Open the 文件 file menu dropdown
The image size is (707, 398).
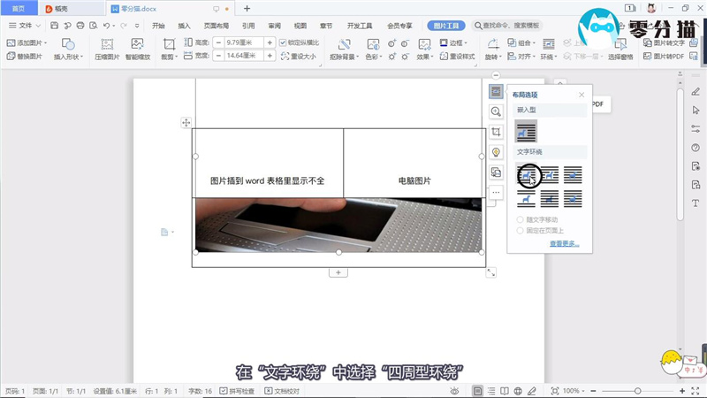point(27,26)
